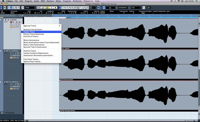Viewport: 200px width, 122px height.
Task: Go to previous marker button
Action: [38, 8]
